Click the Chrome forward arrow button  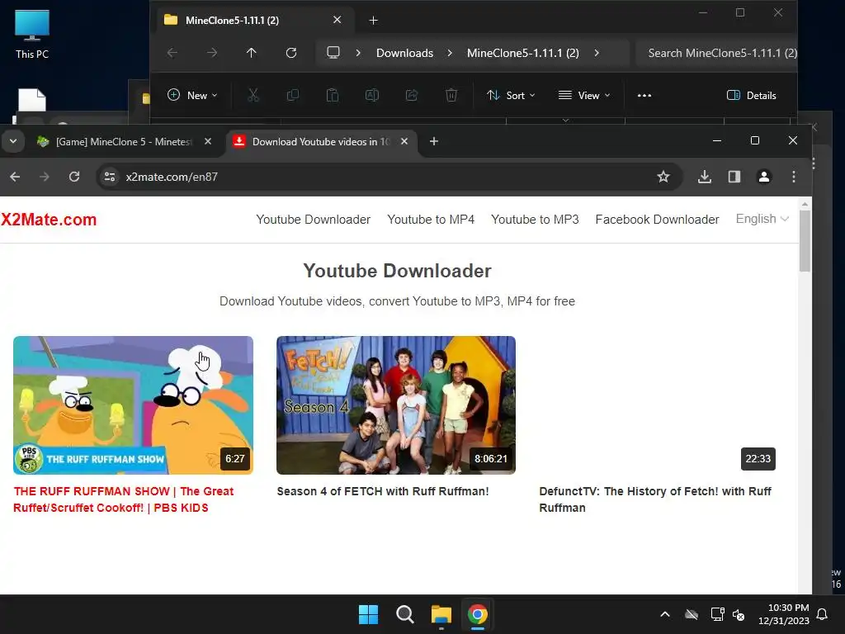tap(45, 177)
